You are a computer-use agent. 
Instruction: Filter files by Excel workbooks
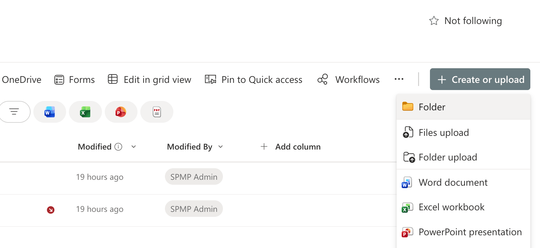pyautogui.click(x=85, y=112)
